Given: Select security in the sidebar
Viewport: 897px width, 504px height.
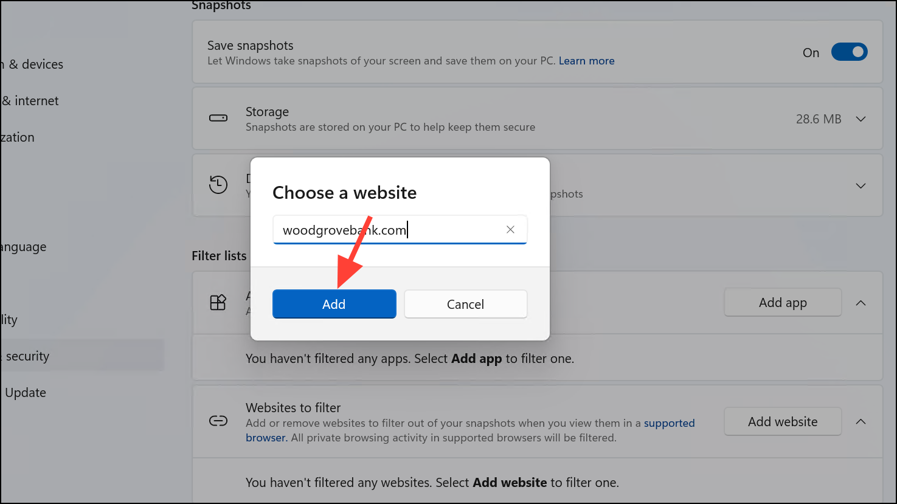Looking at the screenshot, I should (x=27, y=356).
